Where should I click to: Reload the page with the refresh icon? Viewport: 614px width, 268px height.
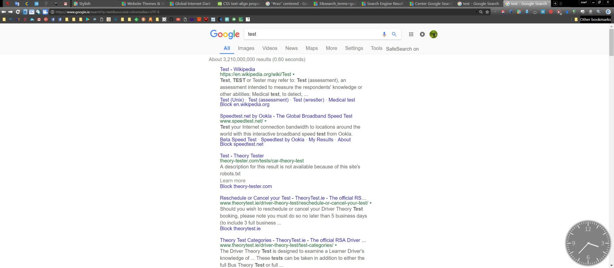click(x=18, y=12)
